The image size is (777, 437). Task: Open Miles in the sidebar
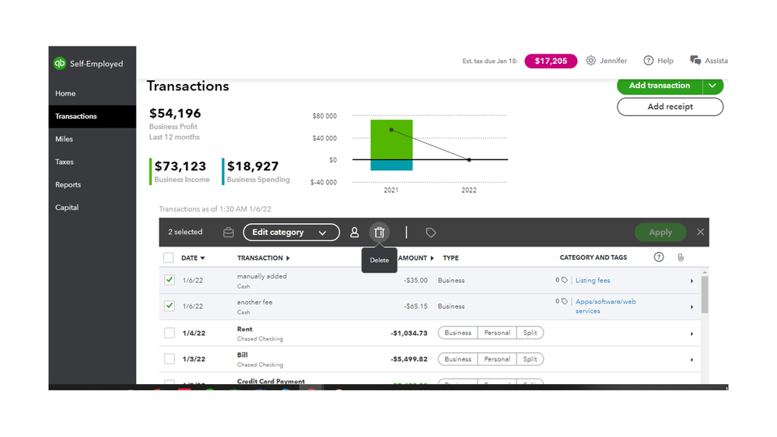64,139
